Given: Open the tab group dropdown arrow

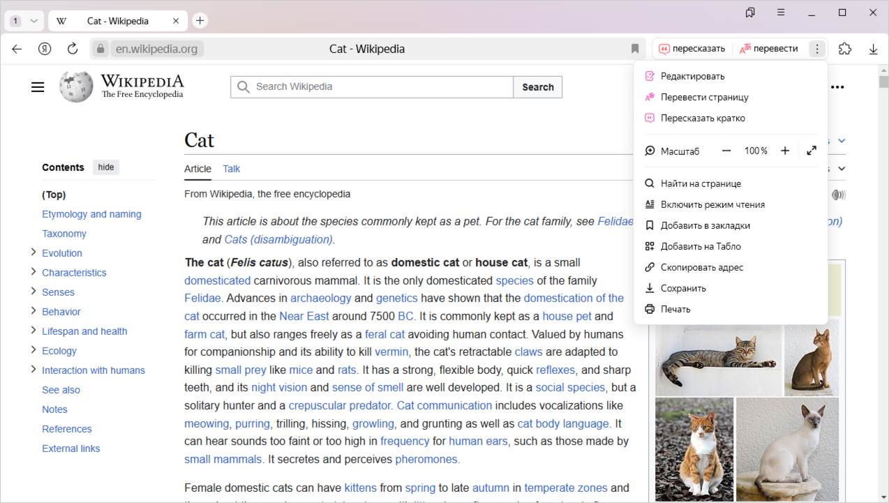Looking at the screenshot, I should pos(33,21).
